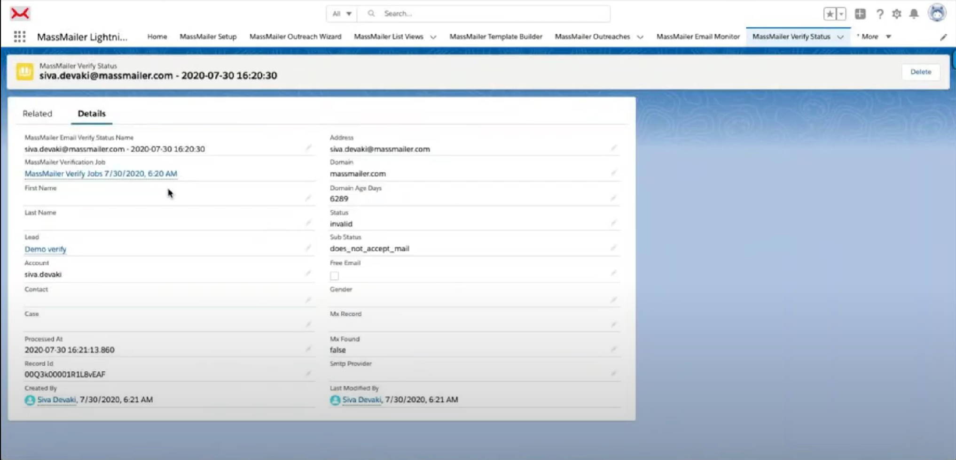Open MassMailer Email Monitor tab

(x=698, y=37)
